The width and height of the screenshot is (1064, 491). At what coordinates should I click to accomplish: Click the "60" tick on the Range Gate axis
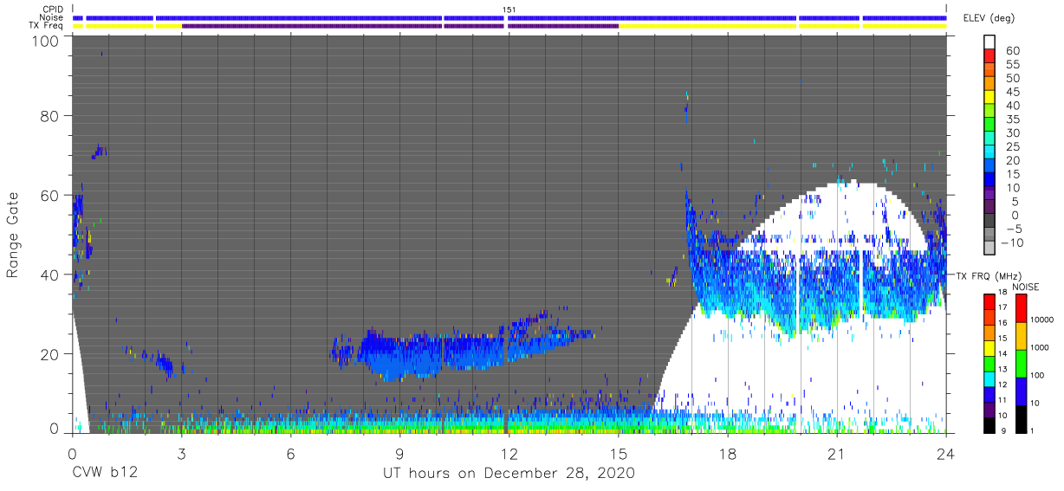click(x=49, y=196)
